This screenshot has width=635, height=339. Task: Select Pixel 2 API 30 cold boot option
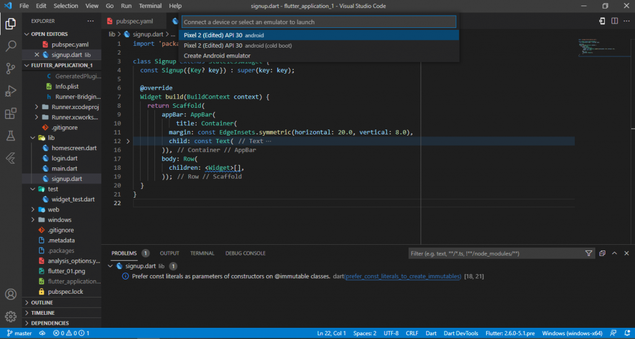click(319, 45)
